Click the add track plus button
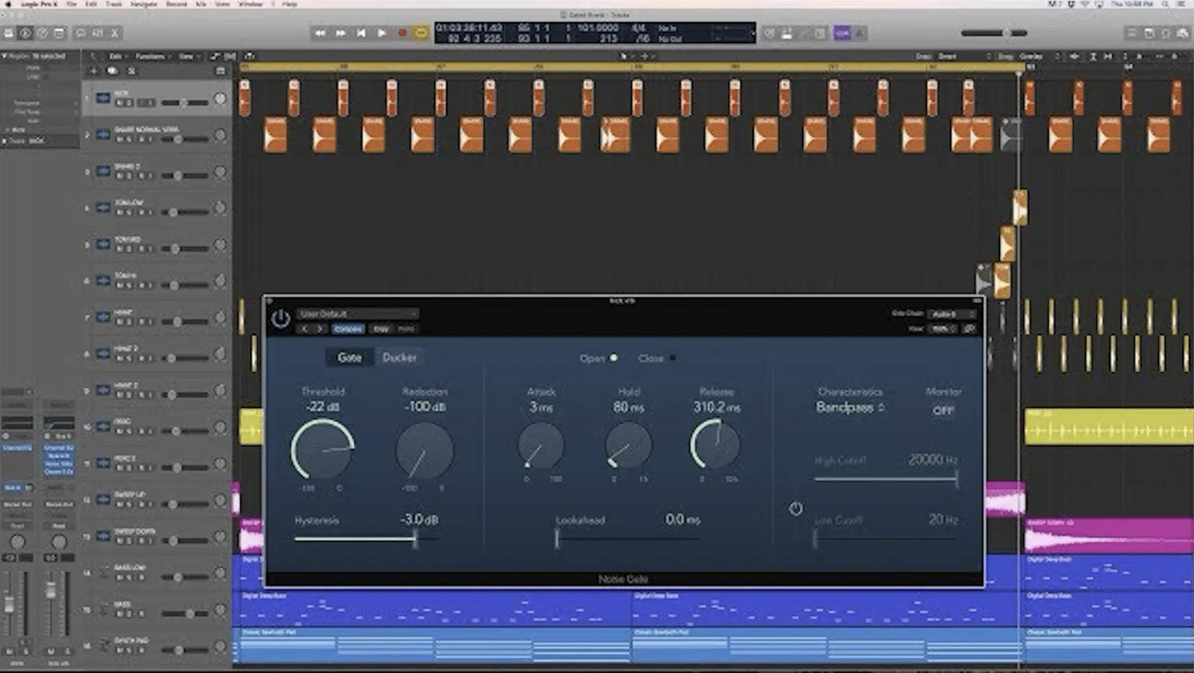The image size is (1194, 673). [x=93, y=70]
